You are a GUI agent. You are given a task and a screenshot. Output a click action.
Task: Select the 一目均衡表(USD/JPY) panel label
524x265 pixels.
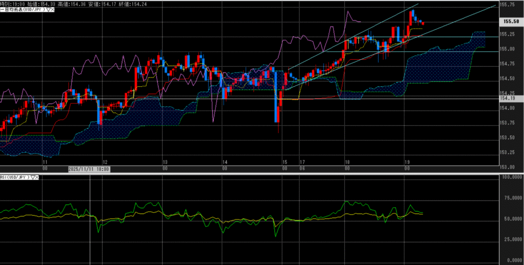24,9
